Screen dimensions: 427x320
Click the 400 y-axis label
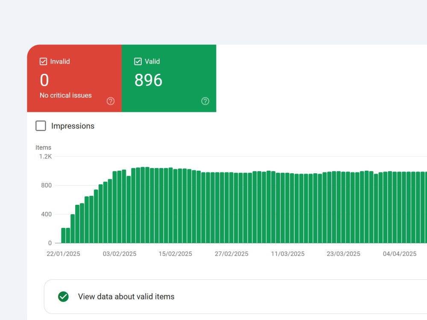tap(46, 214)
